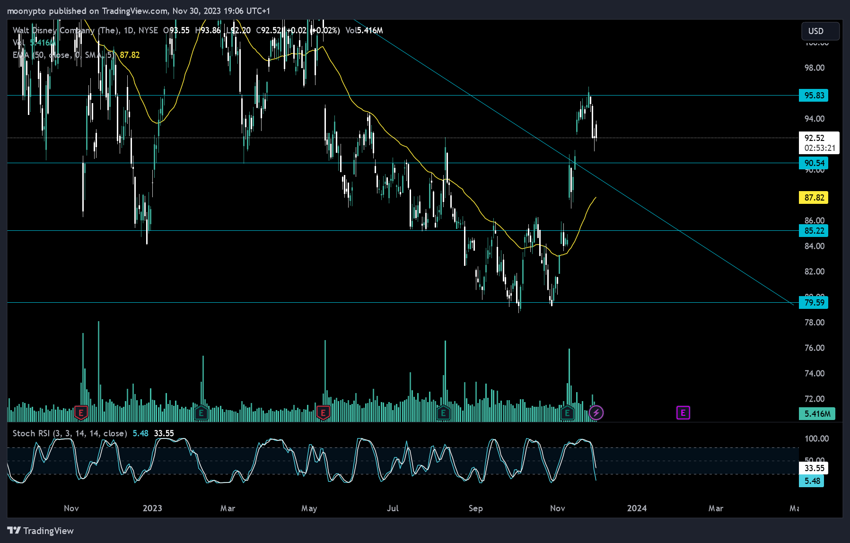
Task: Click the Jul label on the time axis
Action: coord(393,508)
